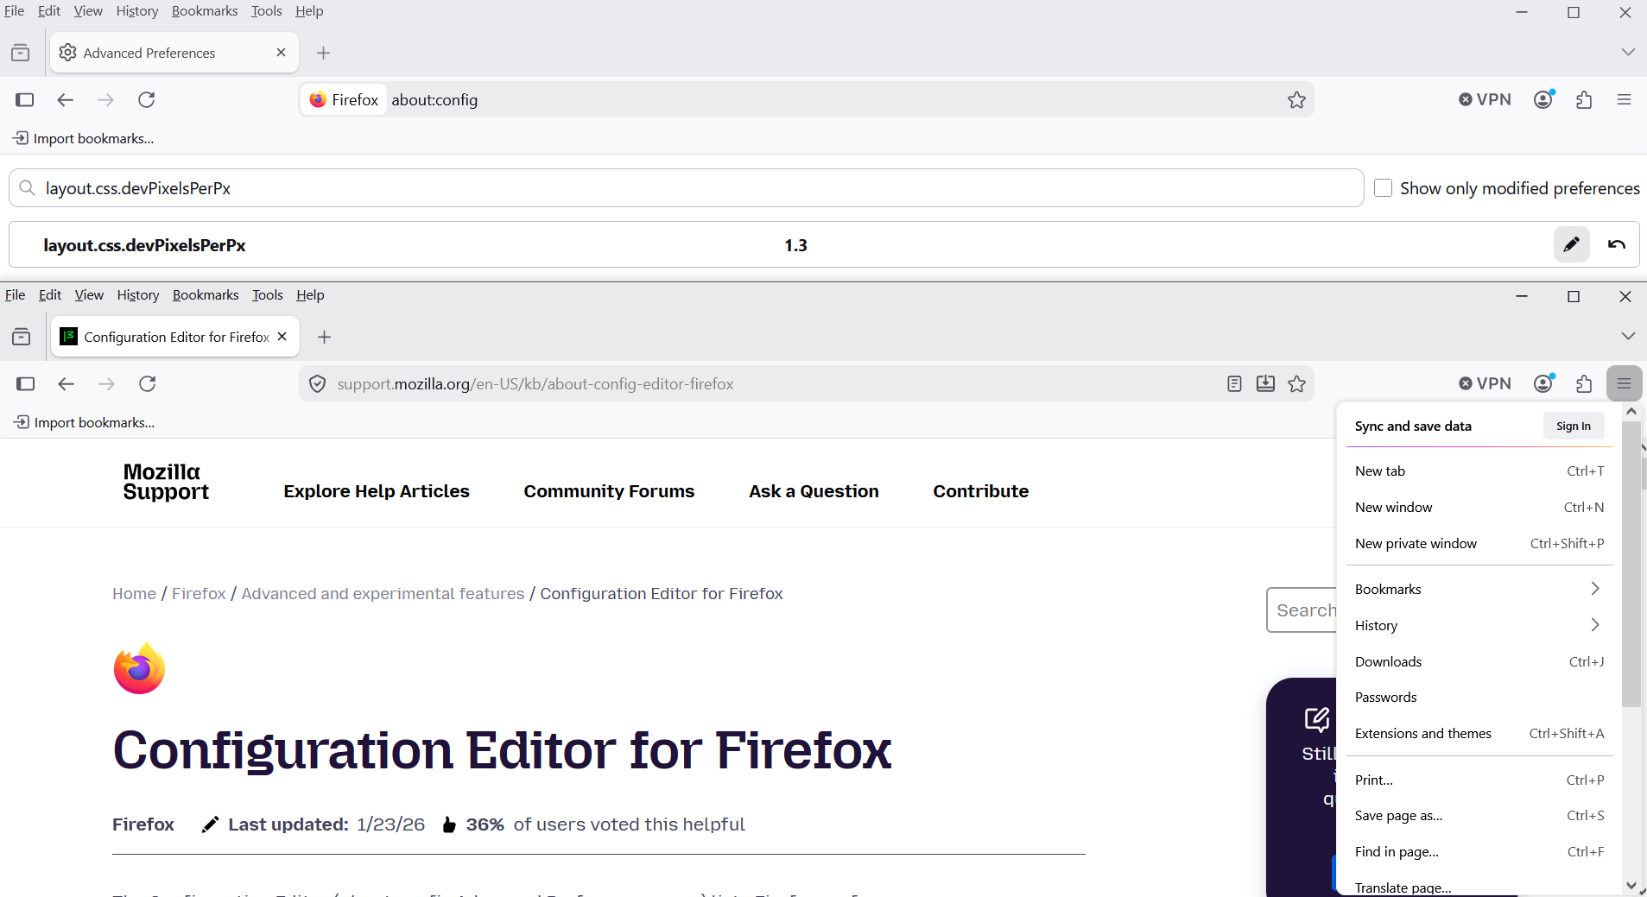Screen dimensions: 1647x897
Task: Click the app menu scrollbar down arrow
Action: (1631, 886)
